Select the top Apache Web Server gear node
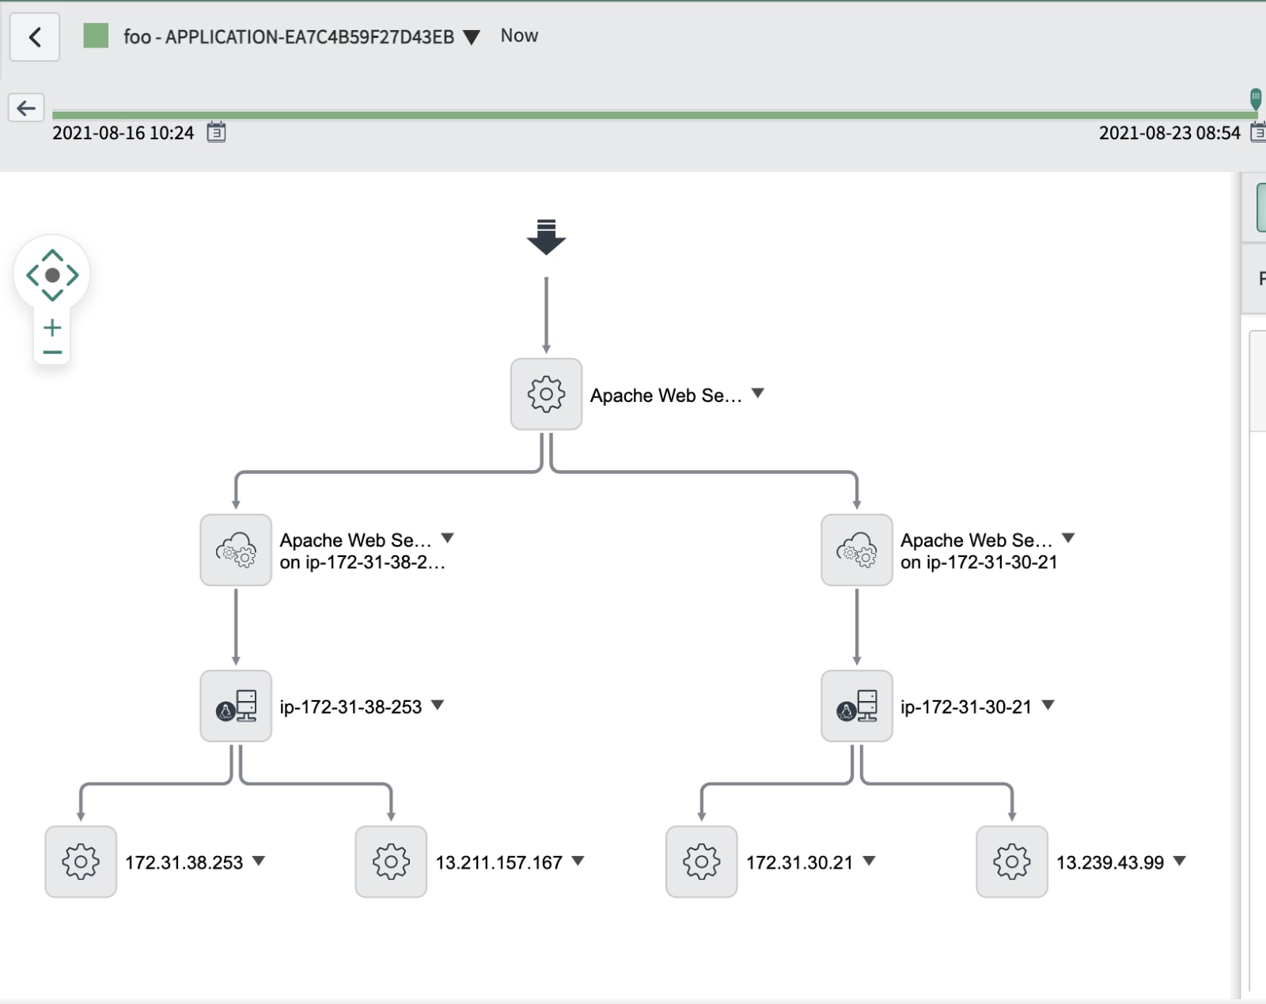1266x1004 pixels. [x=546, y=394]
